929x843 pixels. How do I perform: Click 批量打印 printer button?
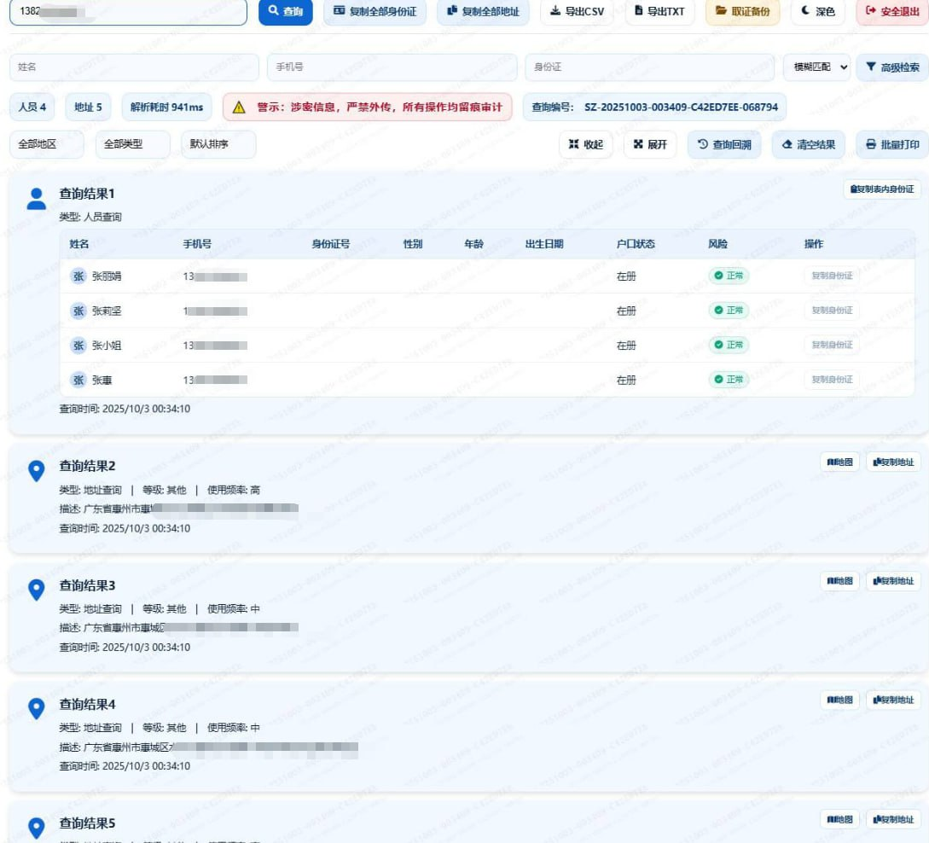892,144
